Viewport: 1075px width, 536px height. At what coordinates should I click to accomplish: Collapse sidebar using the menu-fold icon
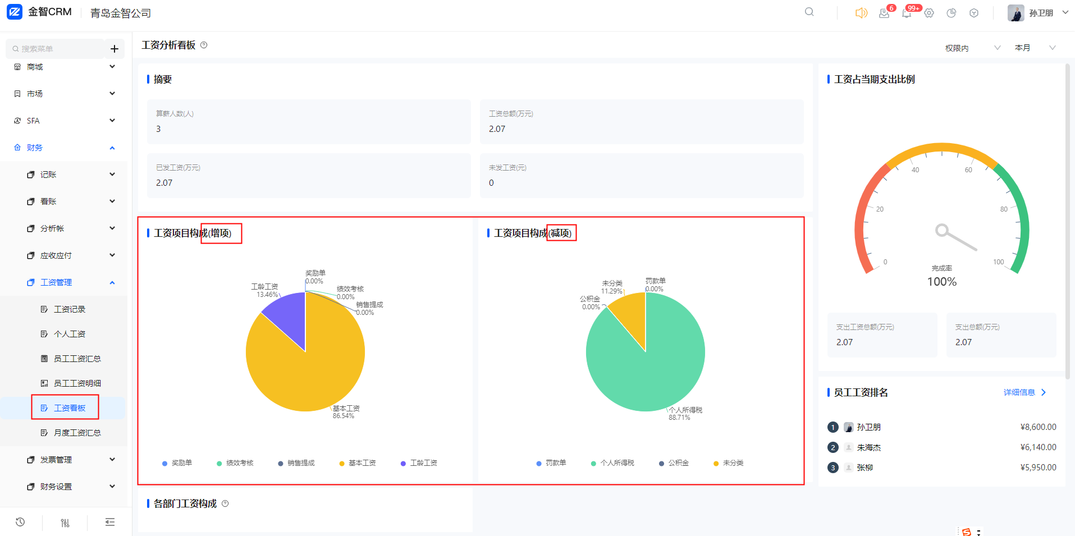coord(110,523)
